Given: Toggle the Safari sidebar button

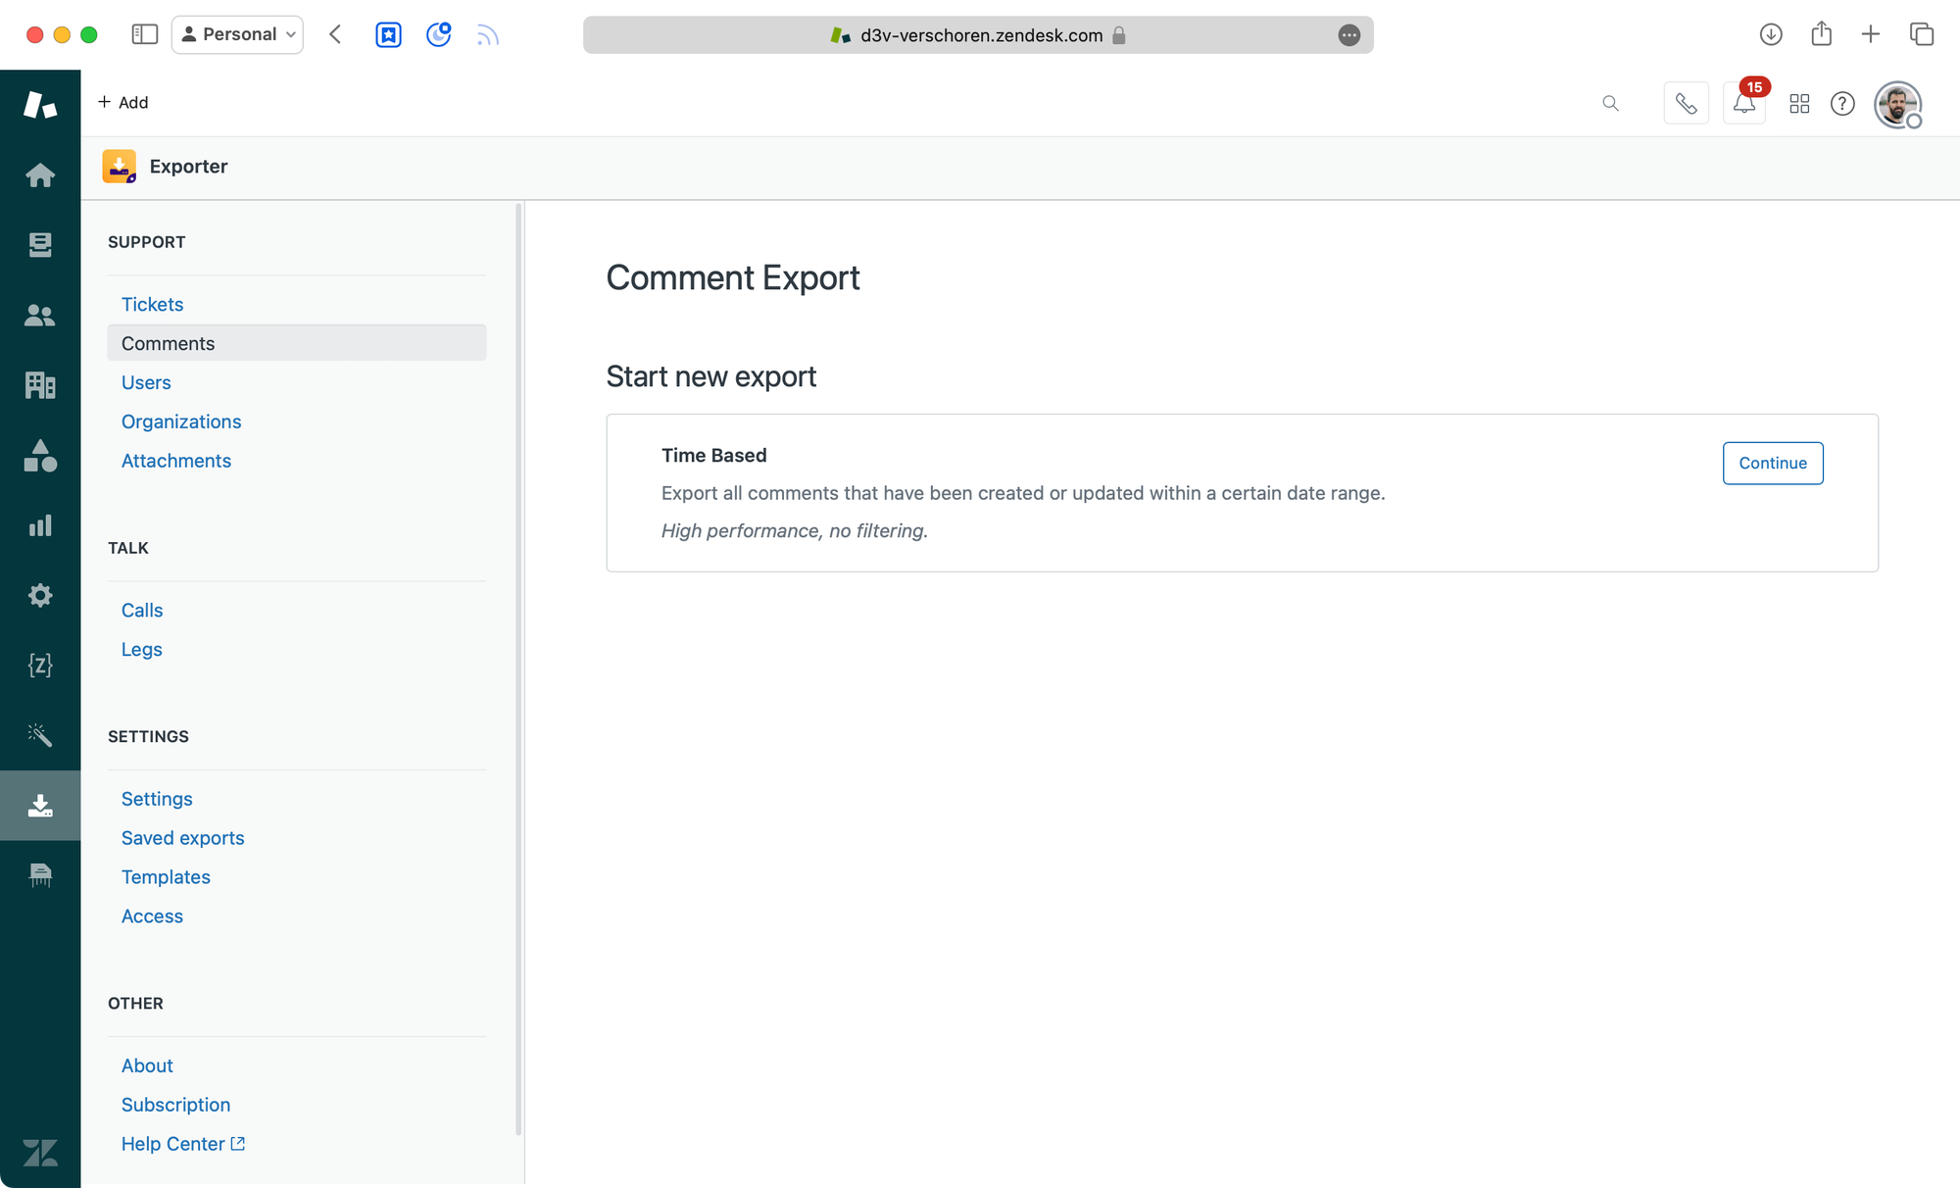Looking at the screenshot, I should pos(144,34).
